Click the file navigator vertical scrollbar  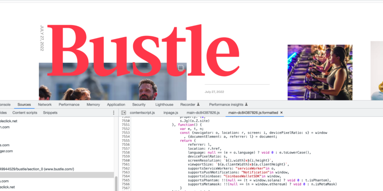point(116,183)
